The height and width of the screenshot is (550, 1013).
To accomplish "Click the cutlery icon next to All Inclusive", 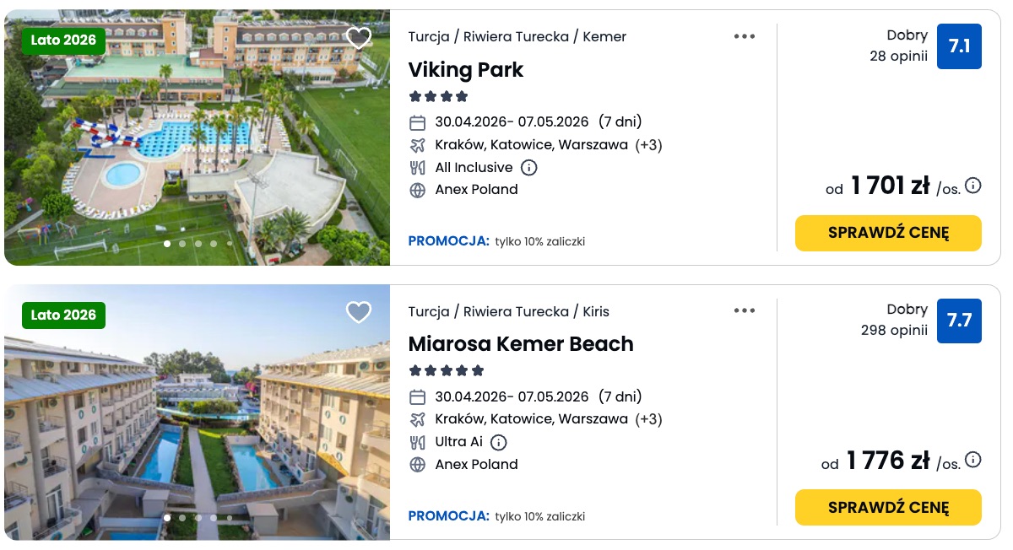I will tap(417, 167).
